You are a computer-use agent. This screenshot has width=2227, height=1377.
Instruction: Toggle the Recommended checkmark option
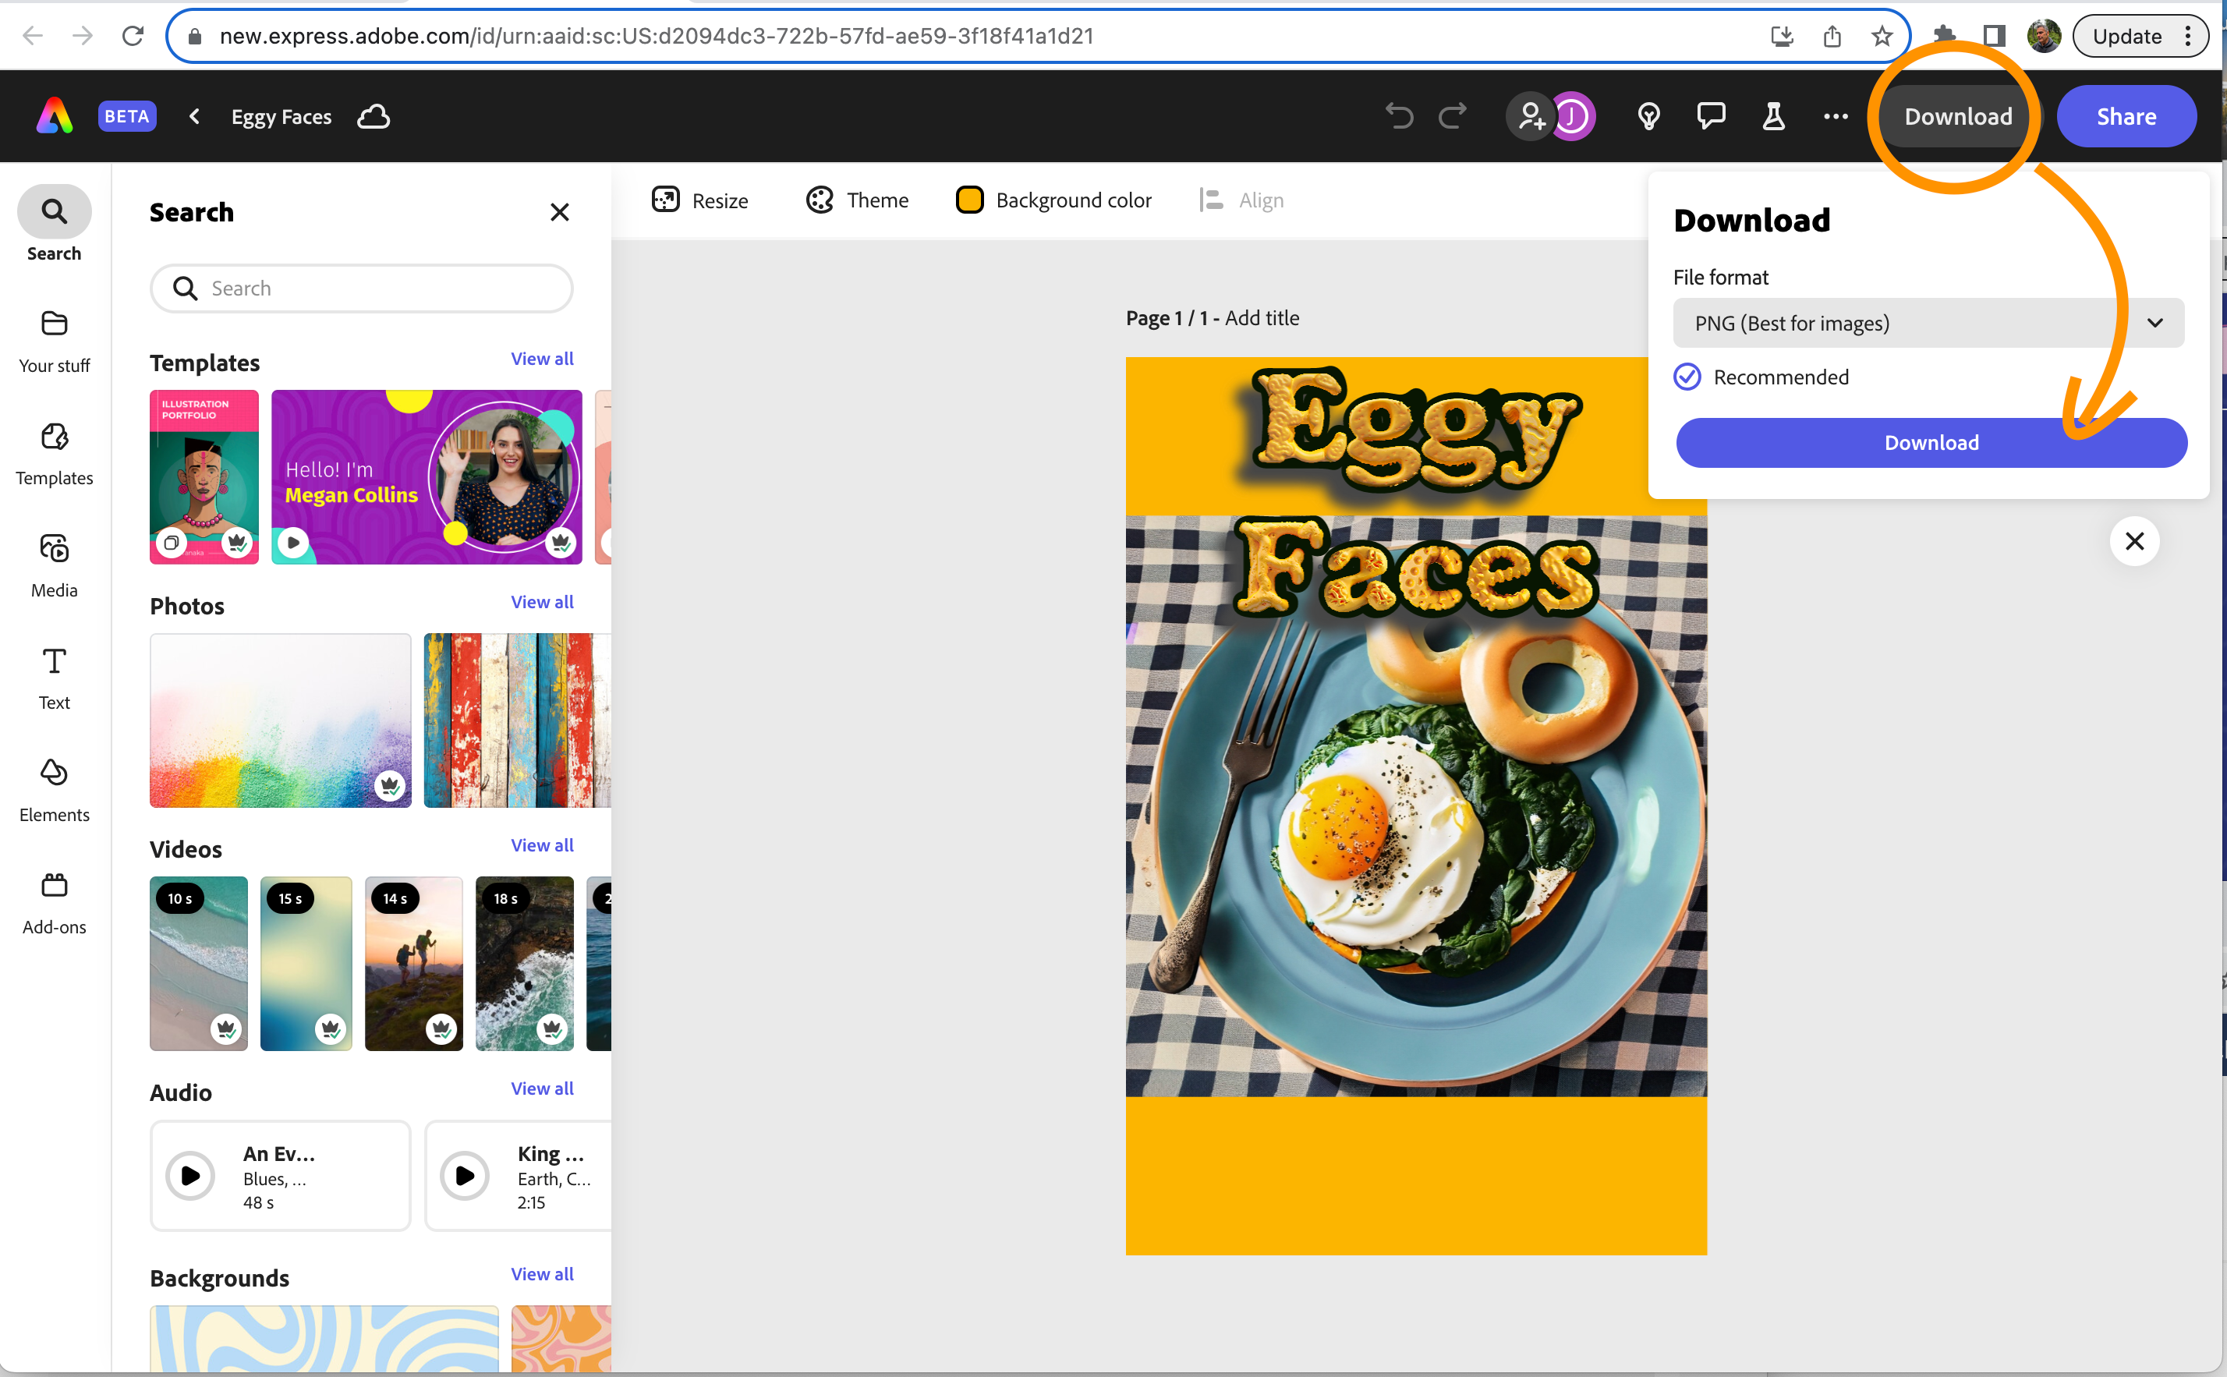tap(1687, 377)
